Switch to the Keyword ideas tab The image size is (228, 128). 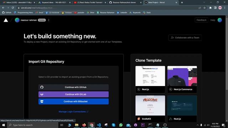coord(54,2)
